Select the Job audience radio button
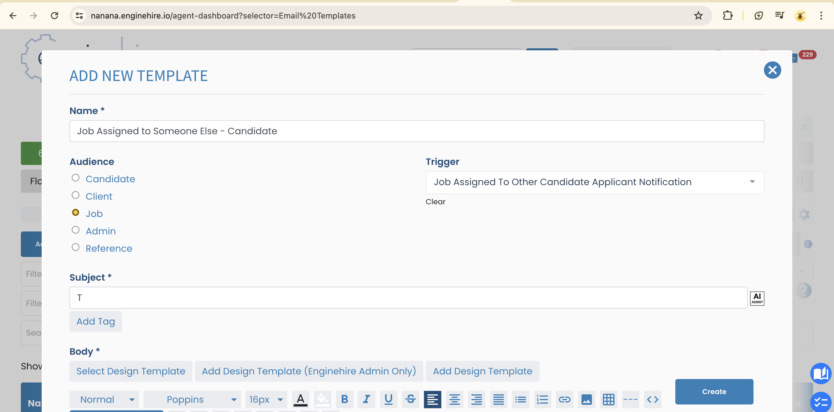The image size is (834, 412). point(75,212)
